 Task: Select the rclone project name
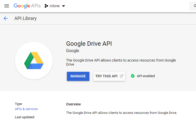(x=55, y=6)
